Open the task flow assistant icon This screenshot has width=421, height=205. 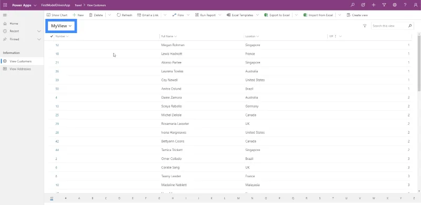(363, 5)
